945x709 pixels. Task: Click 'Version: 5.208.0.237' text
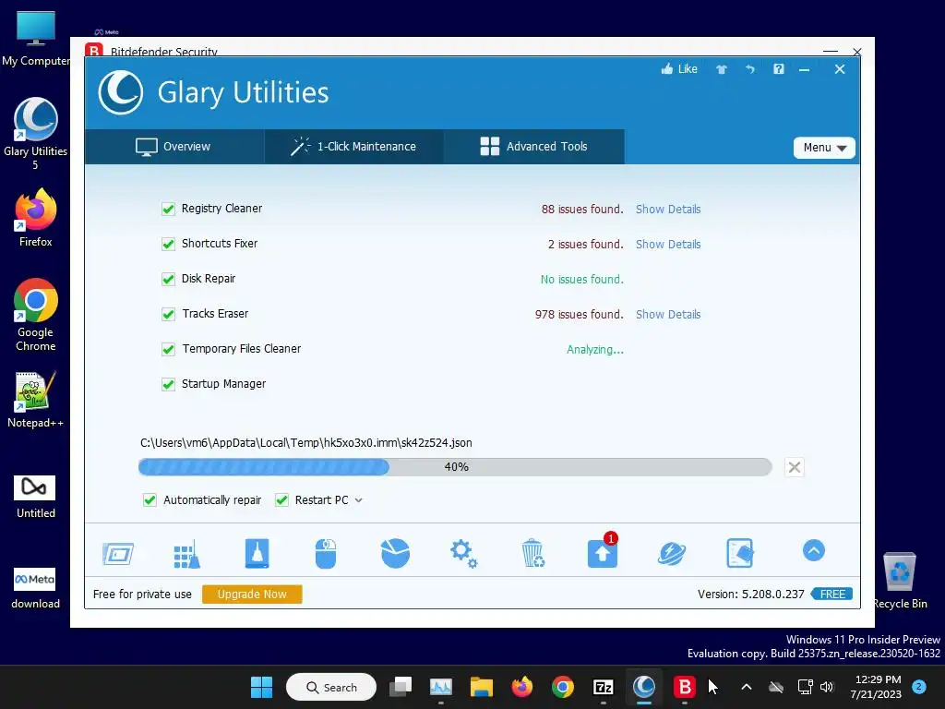point(751,595)
